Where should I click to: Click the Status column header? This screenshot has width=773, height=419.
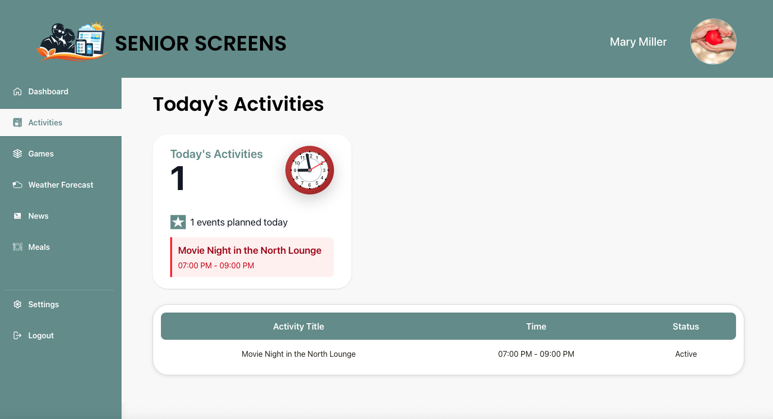[686, 327]
